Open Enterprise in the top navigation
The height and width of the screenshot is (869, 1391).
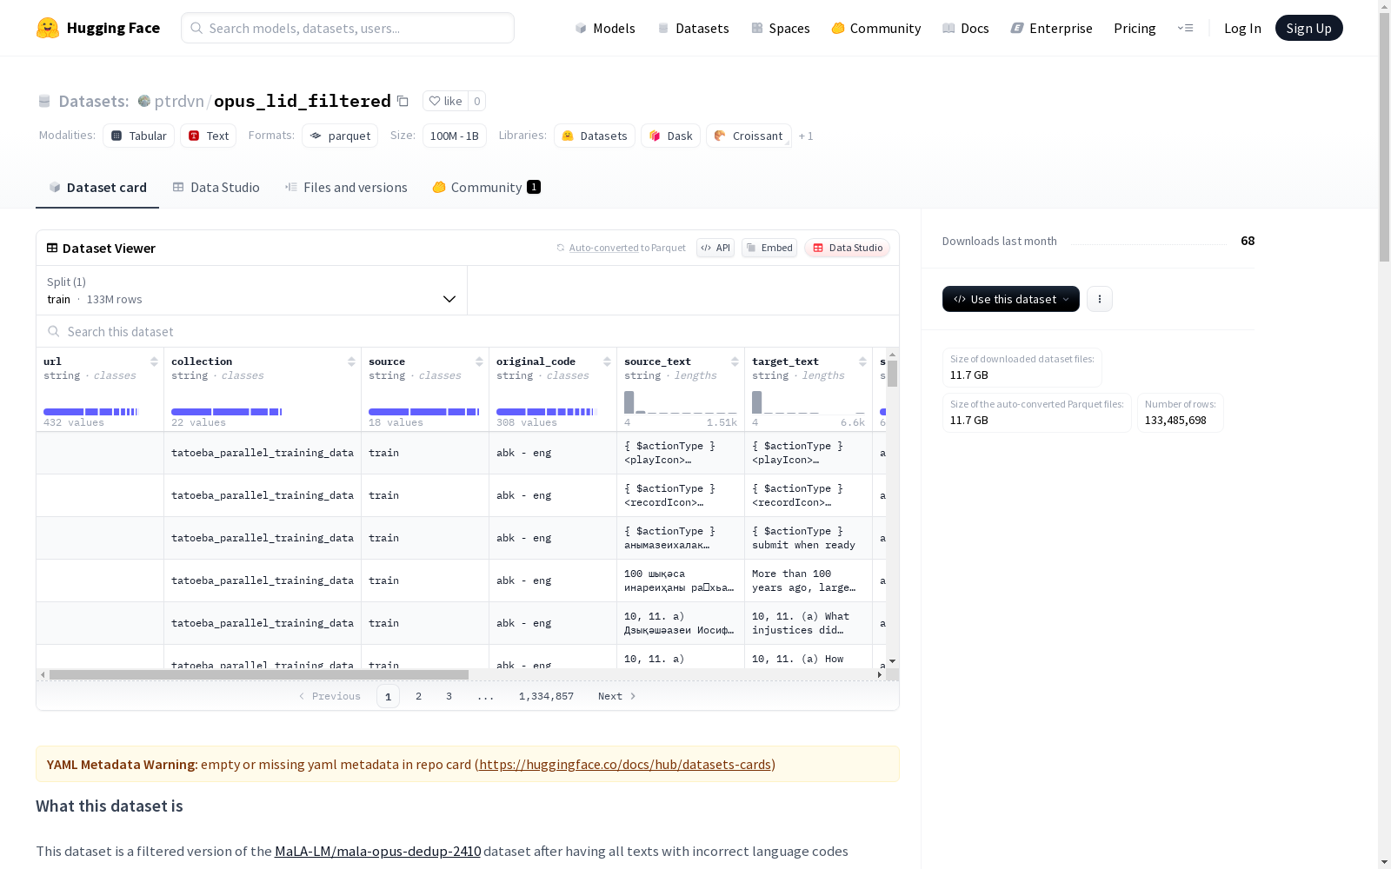point(1052,28)
